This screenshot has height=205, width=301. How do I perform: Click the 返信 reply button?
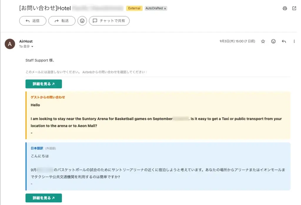point(33,21)
